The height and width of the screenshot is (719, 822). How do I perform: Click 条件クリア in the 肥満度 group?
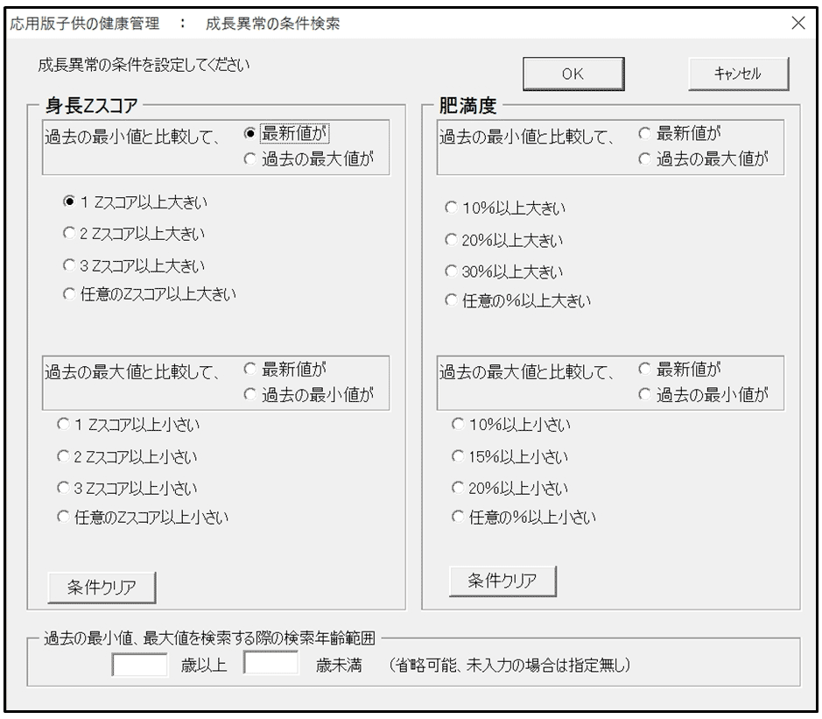[x=502, y=580]
